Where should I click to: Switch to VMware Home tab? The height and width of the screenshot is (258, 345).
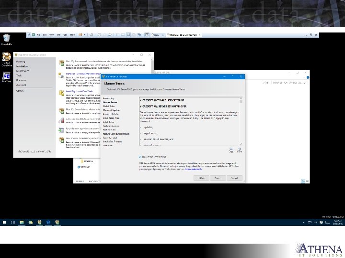156,35
